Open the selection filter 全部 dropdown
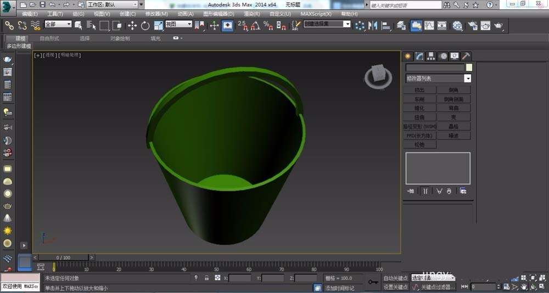The height and width of the screenshot is (293, 549). click(58, 25)
